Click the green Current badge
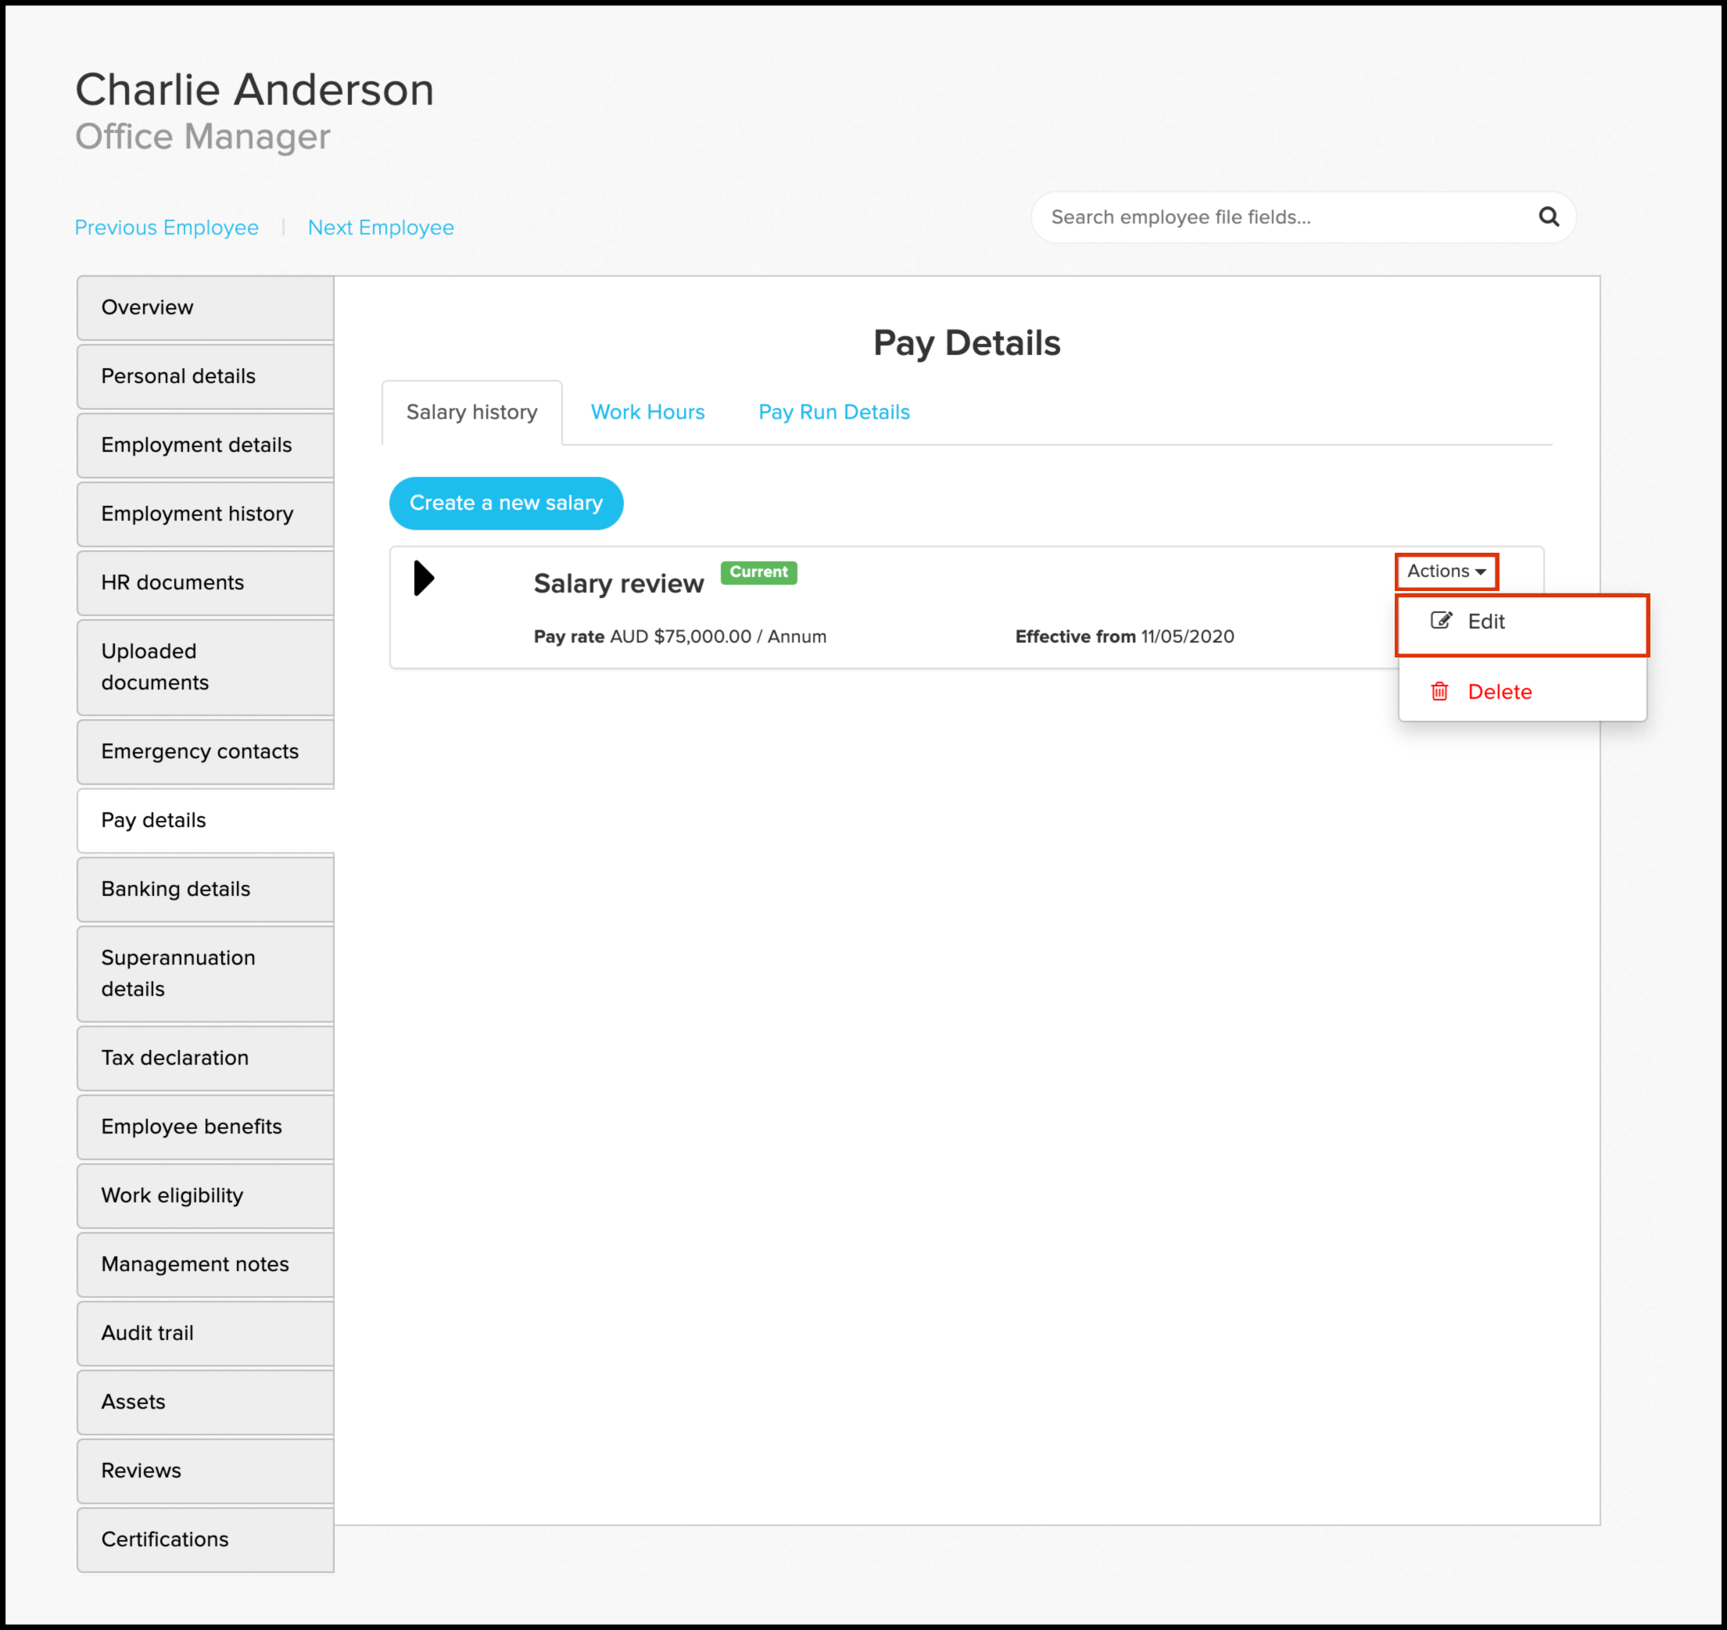The height and width of the screenshot is (1630, 1727). [x=758, y=571]
